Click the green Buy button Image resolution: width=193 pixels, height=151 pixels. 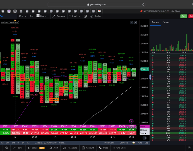point(184,16)
